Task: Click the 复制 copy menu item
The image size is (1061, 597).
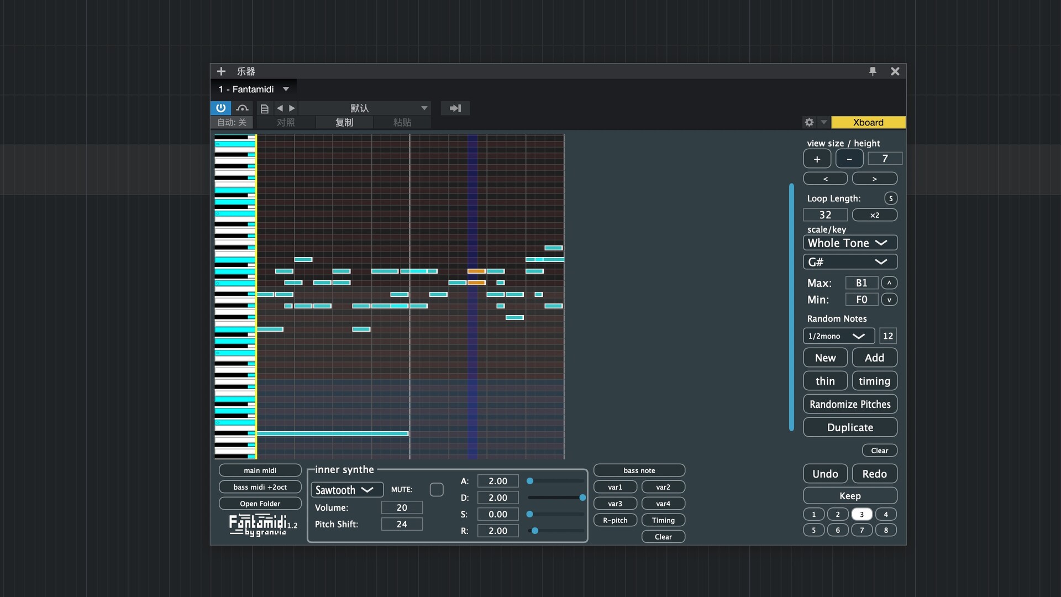Action: click(x=344, y=122)
